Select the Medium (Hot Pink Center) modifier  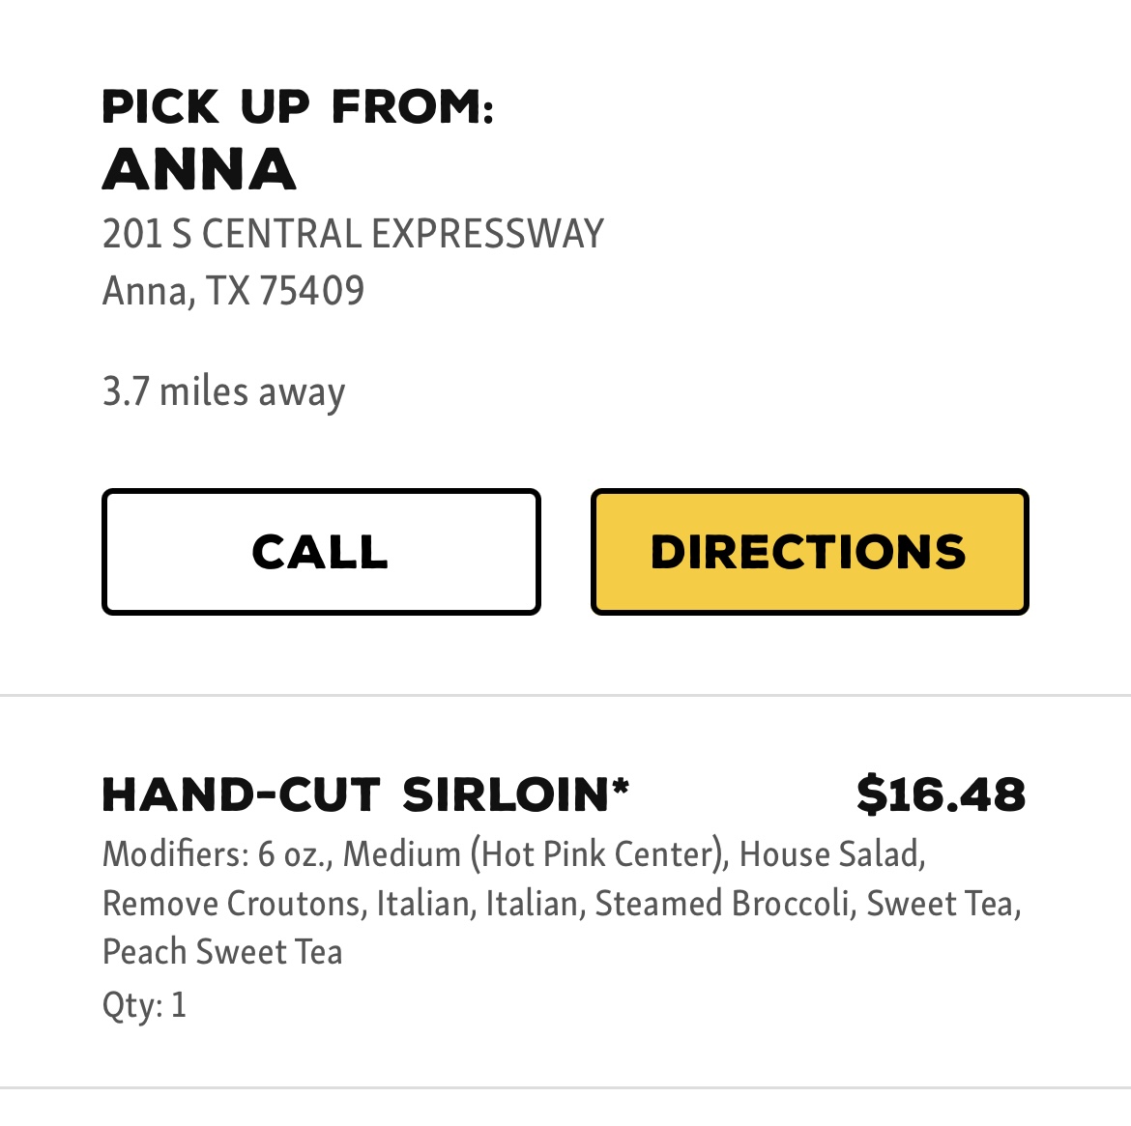click(536, 854)
